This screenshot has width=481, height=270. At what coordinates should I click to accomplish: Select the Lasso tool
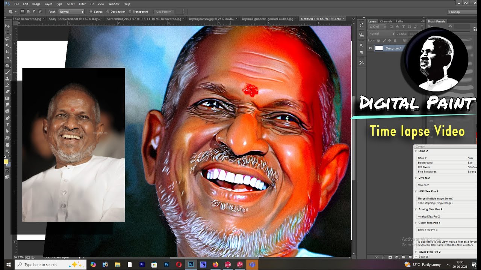pyautogui.click(x=7, y=39)
